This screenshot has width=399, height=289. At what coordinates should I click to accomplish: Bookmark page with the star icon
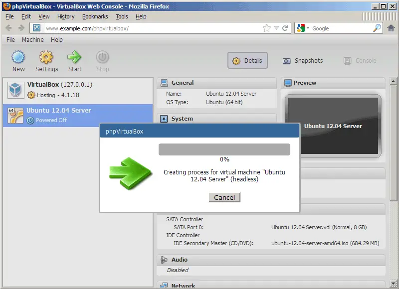[267, 28]
